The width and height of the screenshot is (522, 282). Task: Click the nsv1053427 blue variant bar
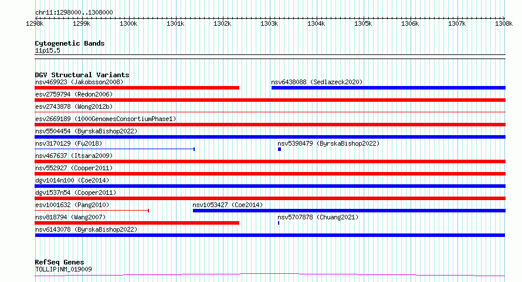tap(349, 211)
